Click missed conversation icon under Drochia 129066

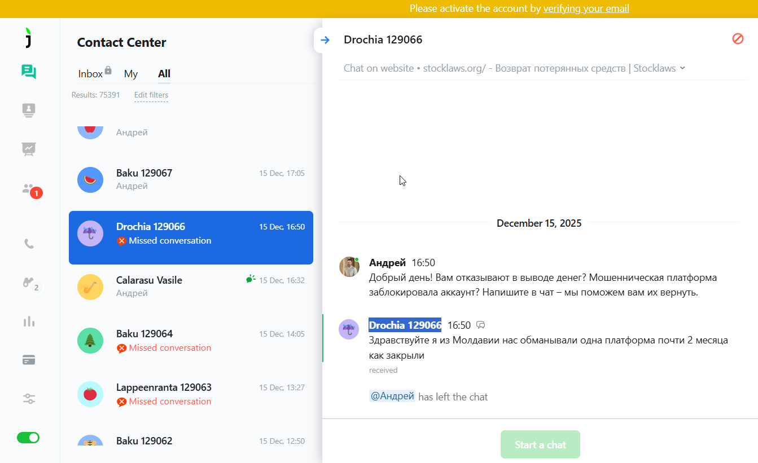pos(121,241)
